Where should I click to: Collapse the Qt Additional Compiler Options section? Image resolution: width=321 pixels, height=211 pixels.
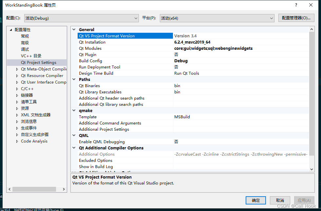pos(74,148)
